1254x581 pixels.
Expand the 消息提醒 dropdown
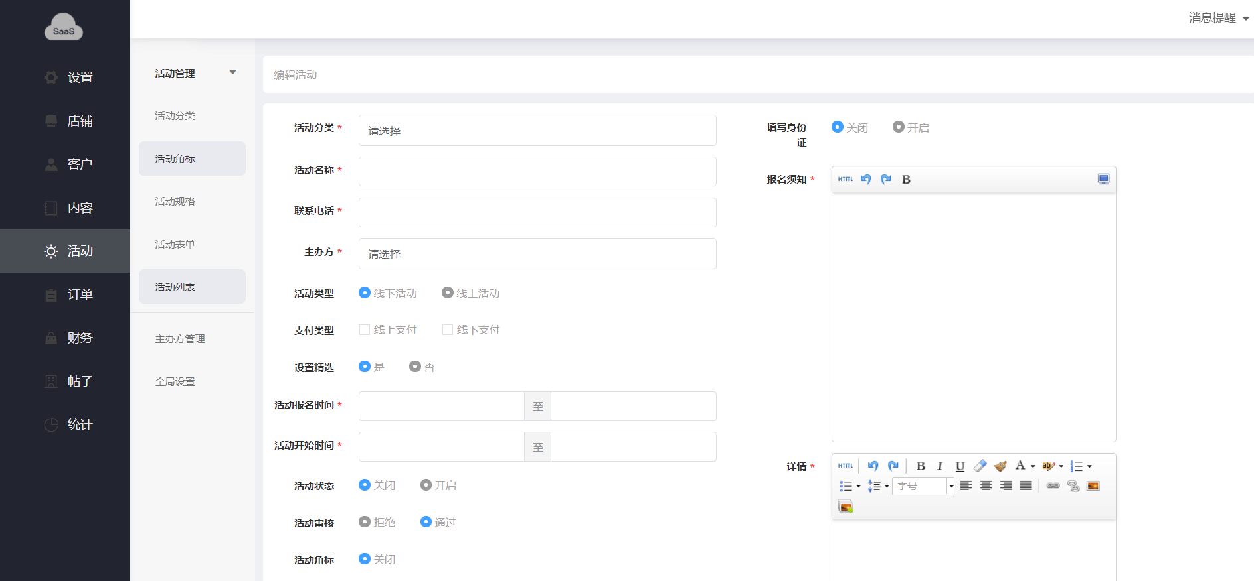coord(1219,18)
